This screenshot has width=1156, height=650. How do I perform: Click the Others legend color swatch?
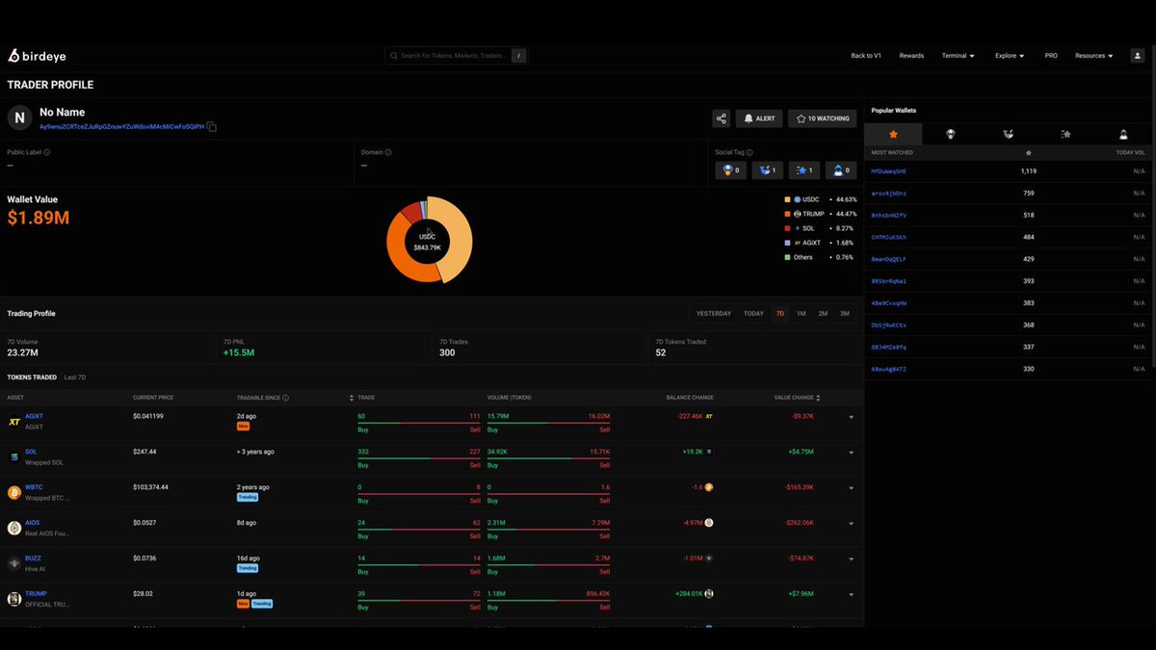pos(787,257)
